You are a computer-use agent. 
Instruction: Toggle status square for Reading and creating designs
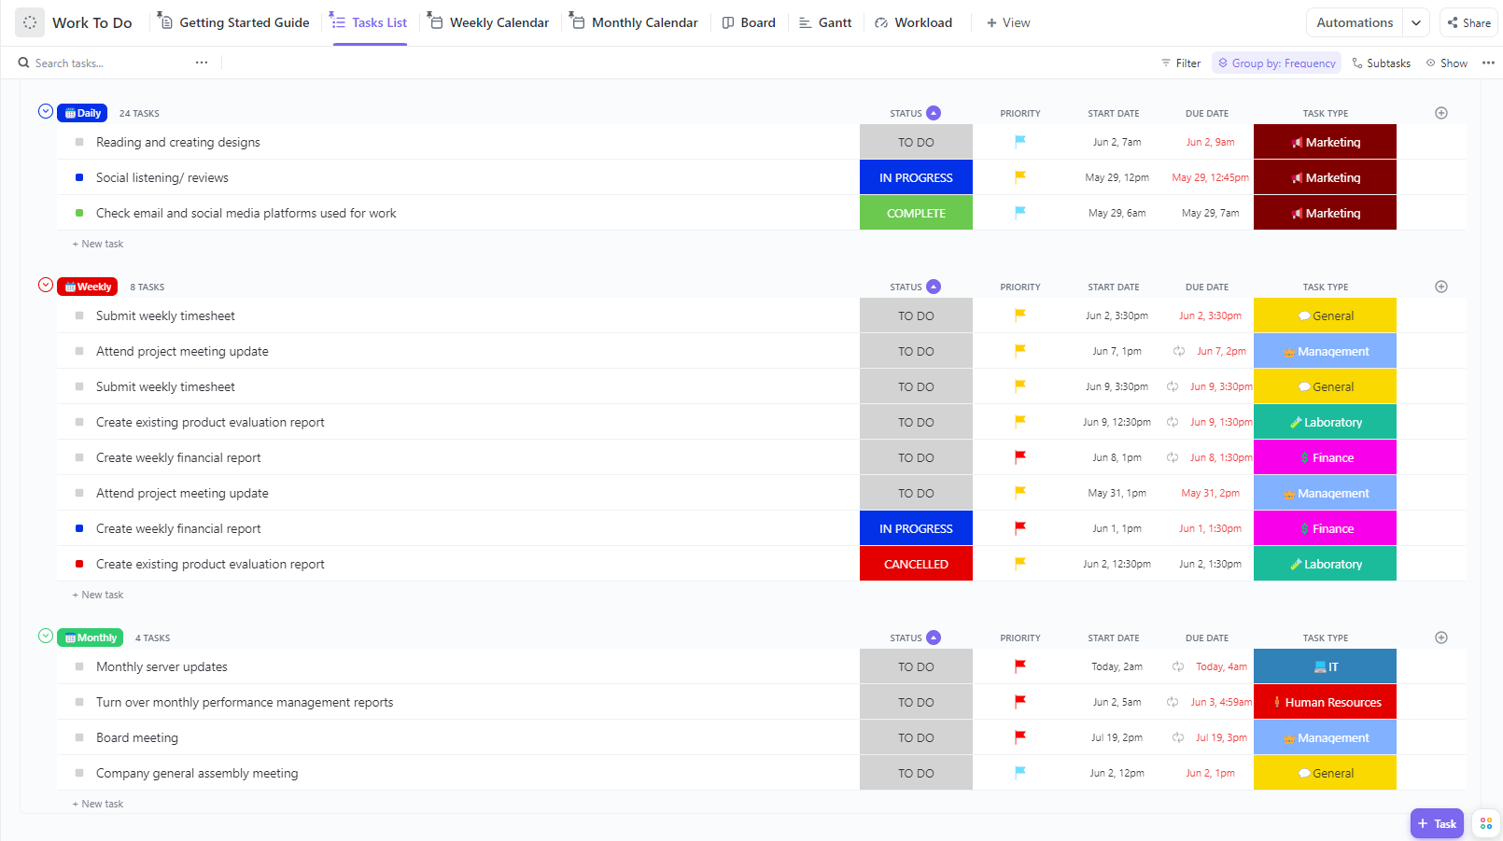tap(79, 143)
